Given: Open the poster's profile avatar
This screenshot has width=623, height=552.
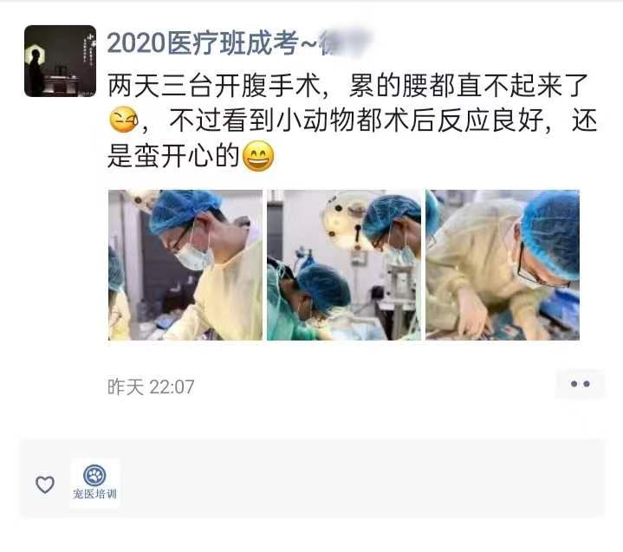Looking at the screenshot, I should [x=60, y=61].
